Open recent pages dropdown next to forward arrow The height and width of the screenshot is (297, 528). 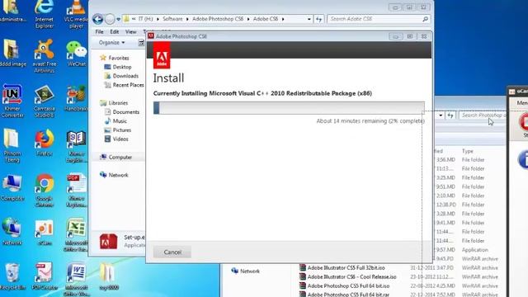click(118, 19)
